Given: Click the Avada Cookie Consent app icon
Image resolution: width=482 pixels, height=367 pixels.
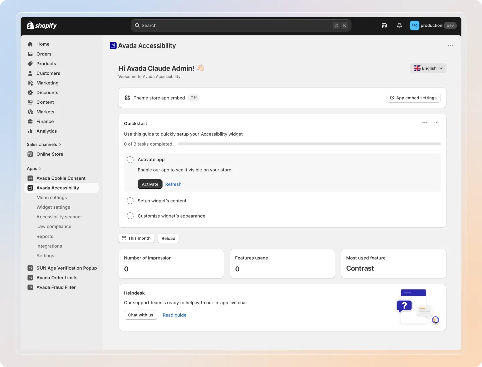Looking at the screenshot, I should pyautogui.click(x=30, y=178).
